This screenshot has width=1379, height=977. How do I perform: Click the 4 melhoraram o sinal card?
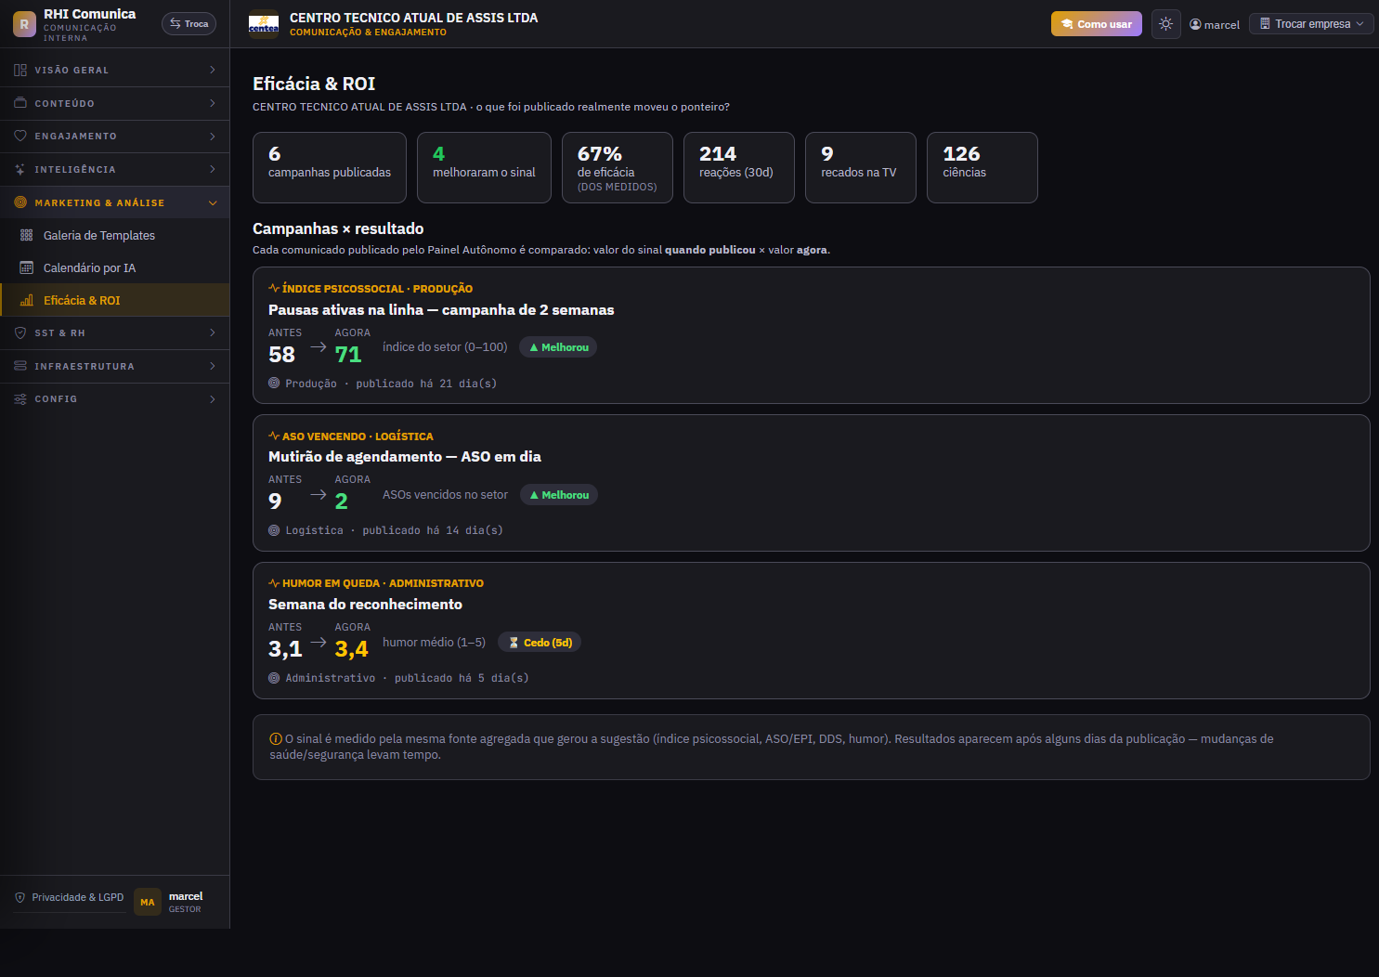click(x=484, y=167)
